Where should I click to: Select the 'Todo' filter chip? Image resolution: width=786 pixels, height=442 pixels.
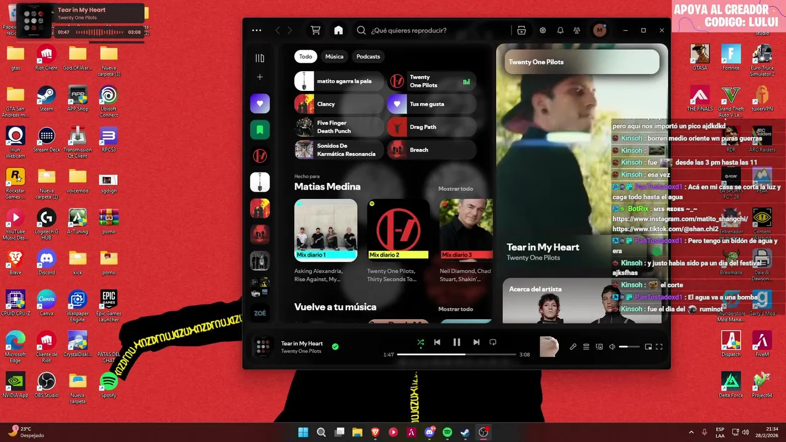306,56
